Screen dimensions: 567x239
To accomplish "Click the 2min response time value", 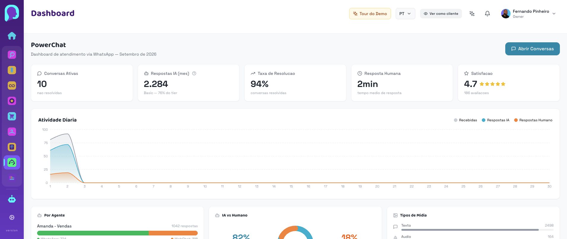I will click(368, 84).
